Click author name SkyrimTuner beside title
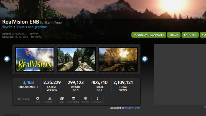The height and width of the screenshot is (116, 206). (x=54, y=23)
